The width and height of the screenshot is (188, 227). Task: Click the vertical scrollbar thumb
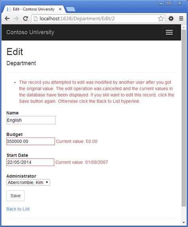click(x=184, y=118)
